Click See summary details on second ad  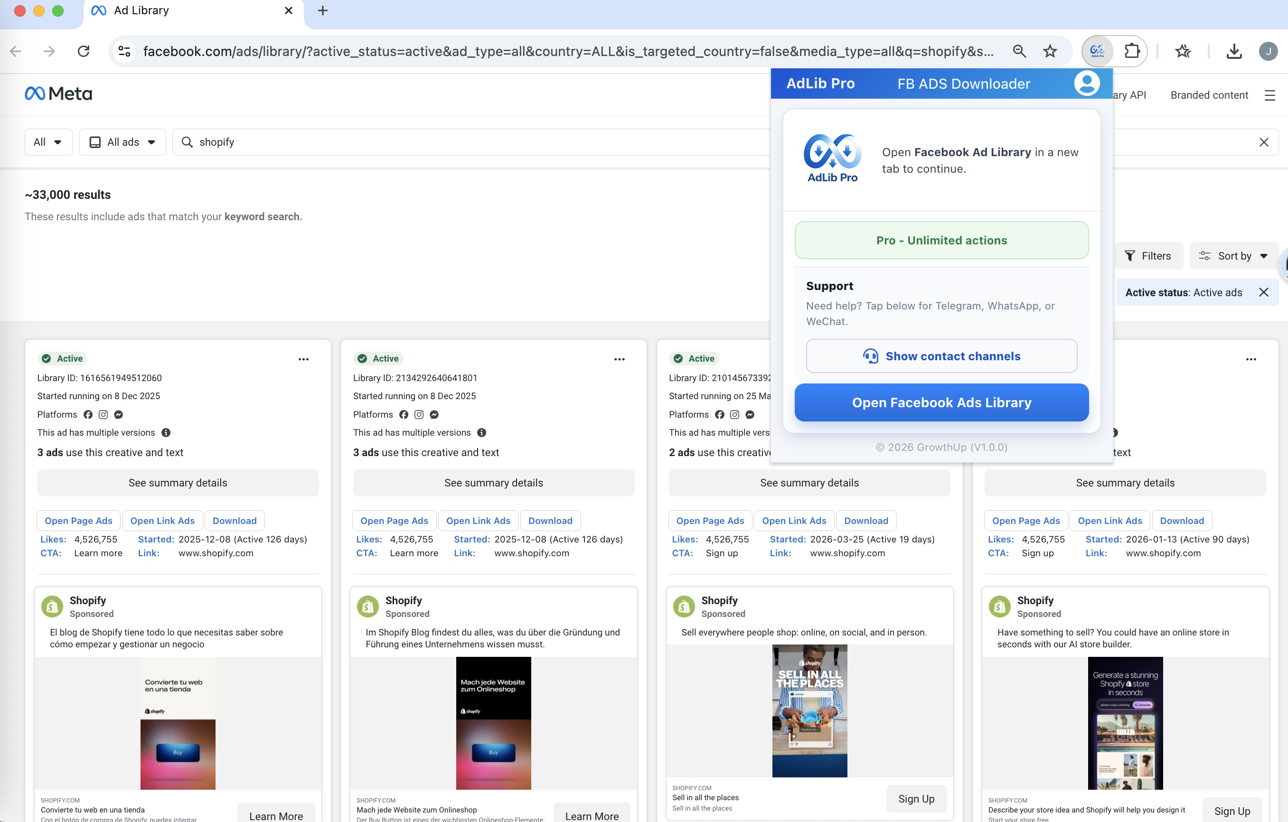coord(494,484)
